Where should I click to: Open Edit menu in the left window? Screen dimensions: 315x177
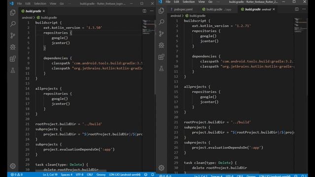28,3
